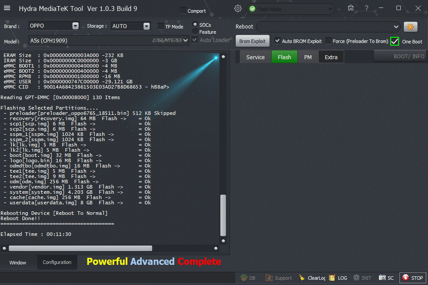Click the home icon in title bar
The width and height of the screenshot is (428, 285).
click(350, 8)
